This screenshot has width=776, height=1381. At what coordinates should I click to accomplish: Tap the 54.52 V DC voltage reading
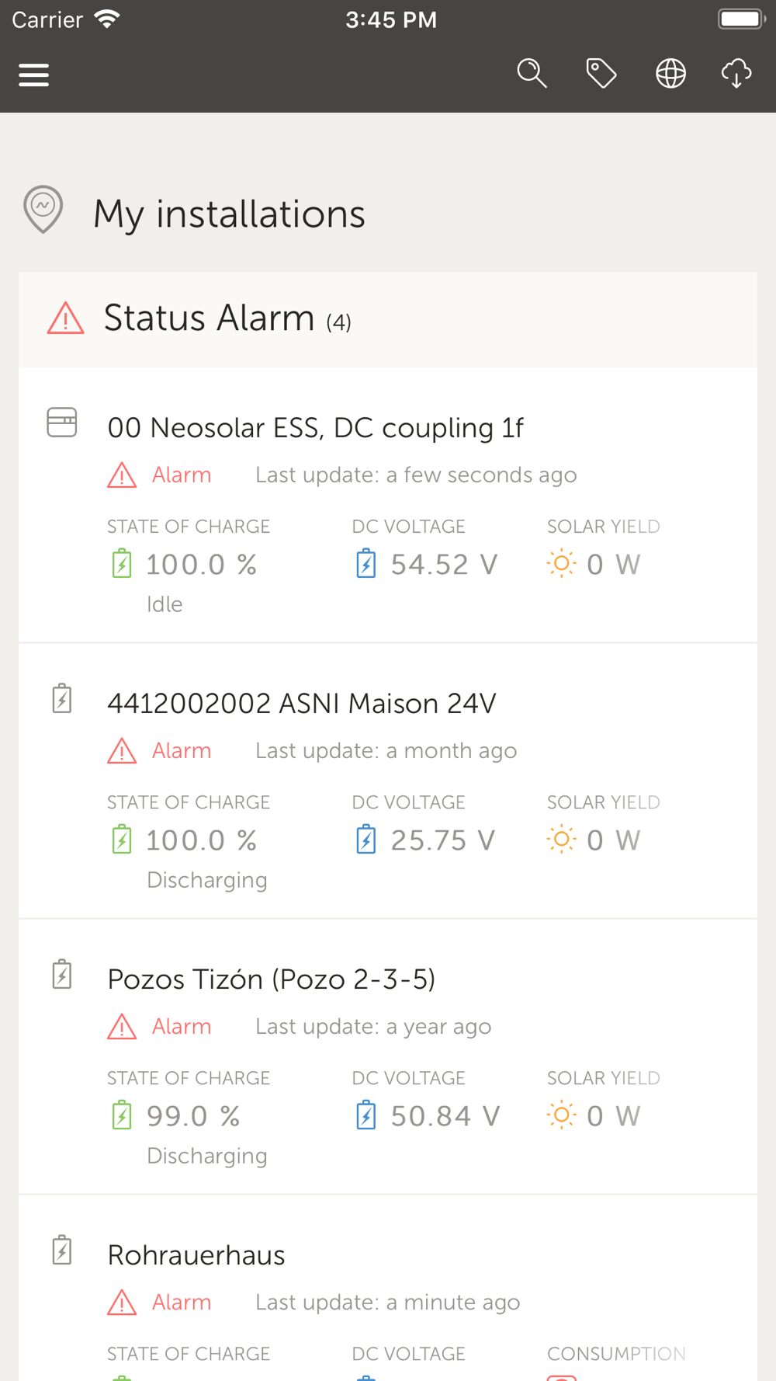(x=443, y=565)
